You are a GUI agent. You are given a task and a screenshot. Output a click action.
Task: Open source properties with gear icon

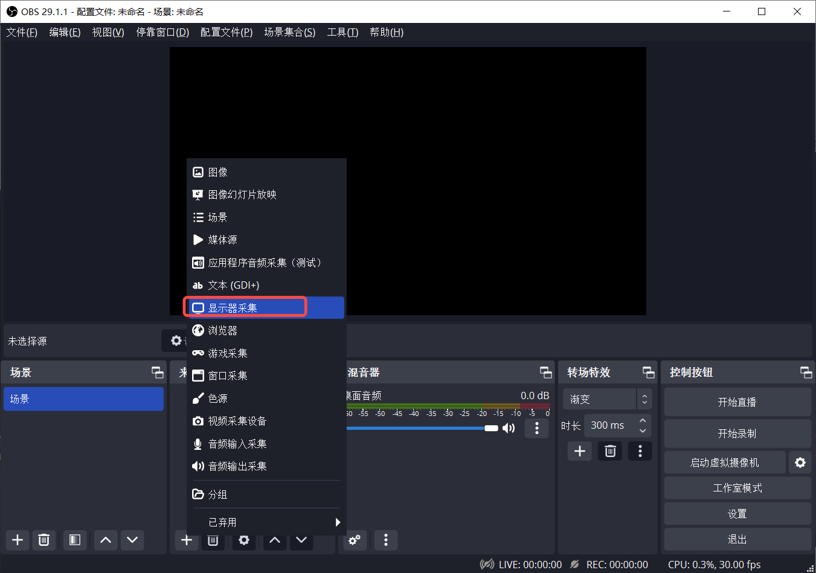(x=244, y=540)
